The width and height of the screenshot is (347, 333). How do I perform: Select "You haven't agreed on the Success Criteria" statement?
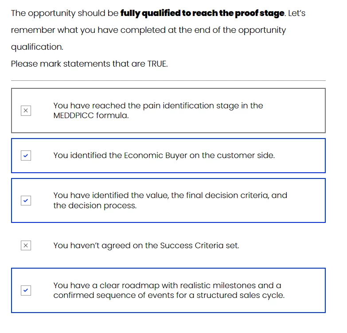[x=146, y=246]
